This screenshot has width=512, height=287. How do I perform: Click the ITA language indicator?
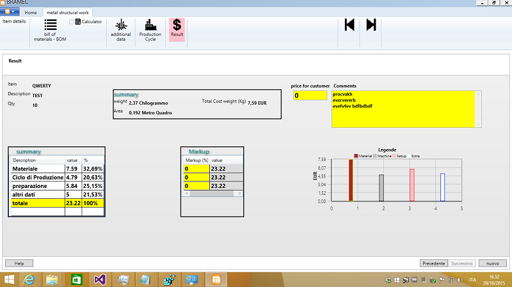[x=472, y=280]
